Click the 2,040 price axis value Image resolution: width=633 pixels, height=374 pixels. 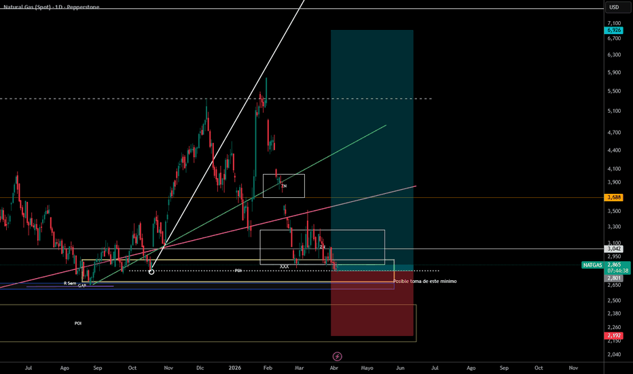[614, 354]
